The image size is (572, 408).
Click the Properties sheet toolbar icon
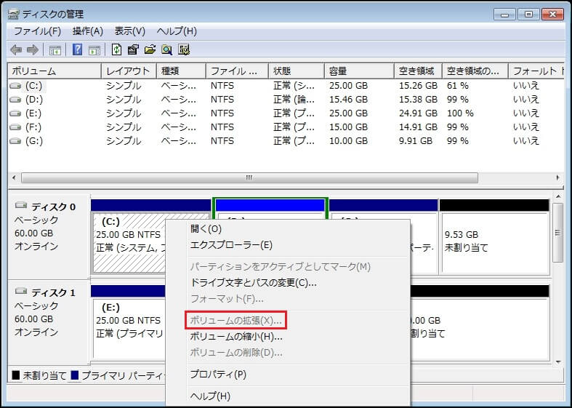133,49
